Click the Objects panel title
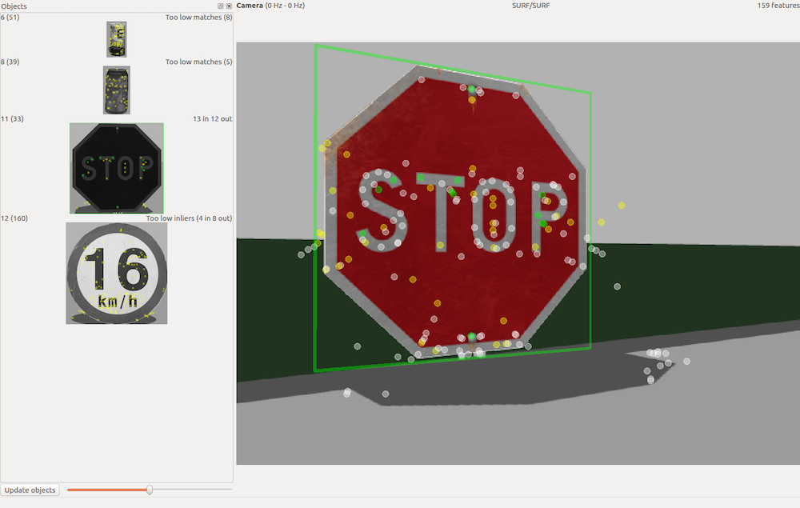 point(14,6)
